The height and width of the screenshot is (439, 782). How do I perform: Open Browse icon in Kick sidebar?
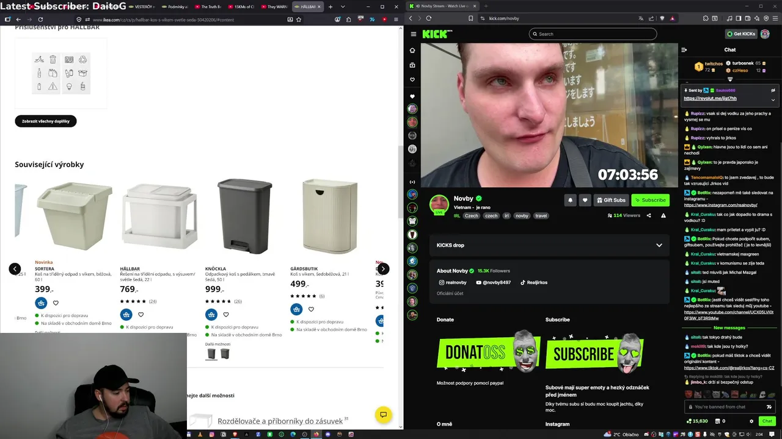412,65
